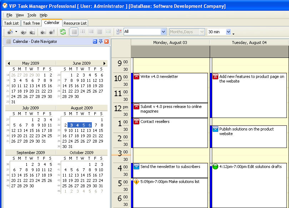Select 'Publish solutions on the product website' text

[x=246, y=131]
